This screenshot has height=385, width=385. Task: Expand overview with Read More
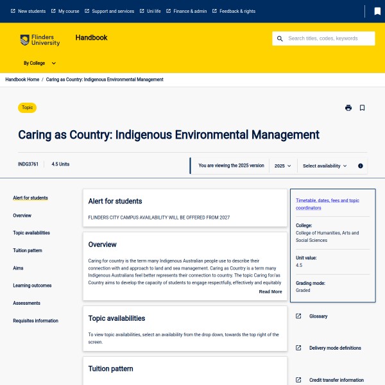(270, 291)
